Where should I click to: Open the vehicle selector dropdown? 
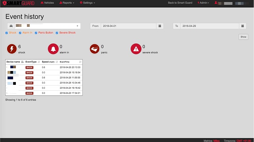click(48, 26)
